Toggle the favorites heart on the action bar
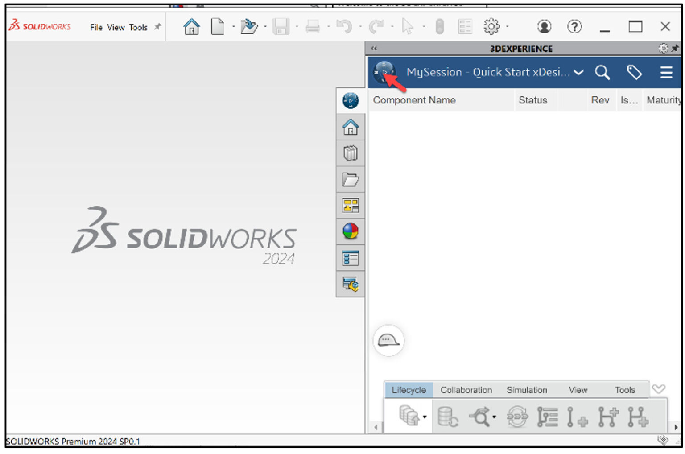This screenshot has width=685, height=454. (x=659, y=389)
